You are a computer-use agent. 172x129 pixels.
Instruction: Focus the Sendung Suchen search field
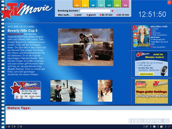click(95, 11)
